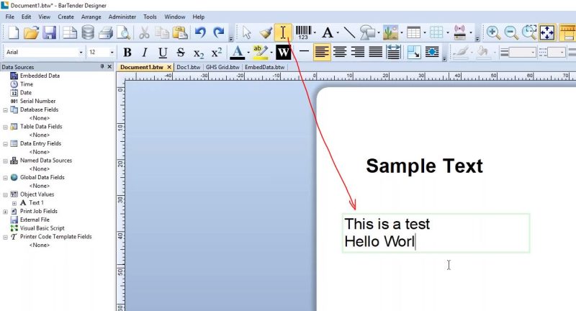This screenshot has width=576, height=311.
Task: Open the File menu
Action: tap(10, 17)
